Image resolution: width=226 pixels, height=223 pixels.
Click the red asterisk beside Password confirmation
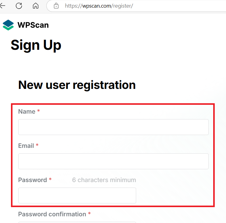(x=89, y=214)
